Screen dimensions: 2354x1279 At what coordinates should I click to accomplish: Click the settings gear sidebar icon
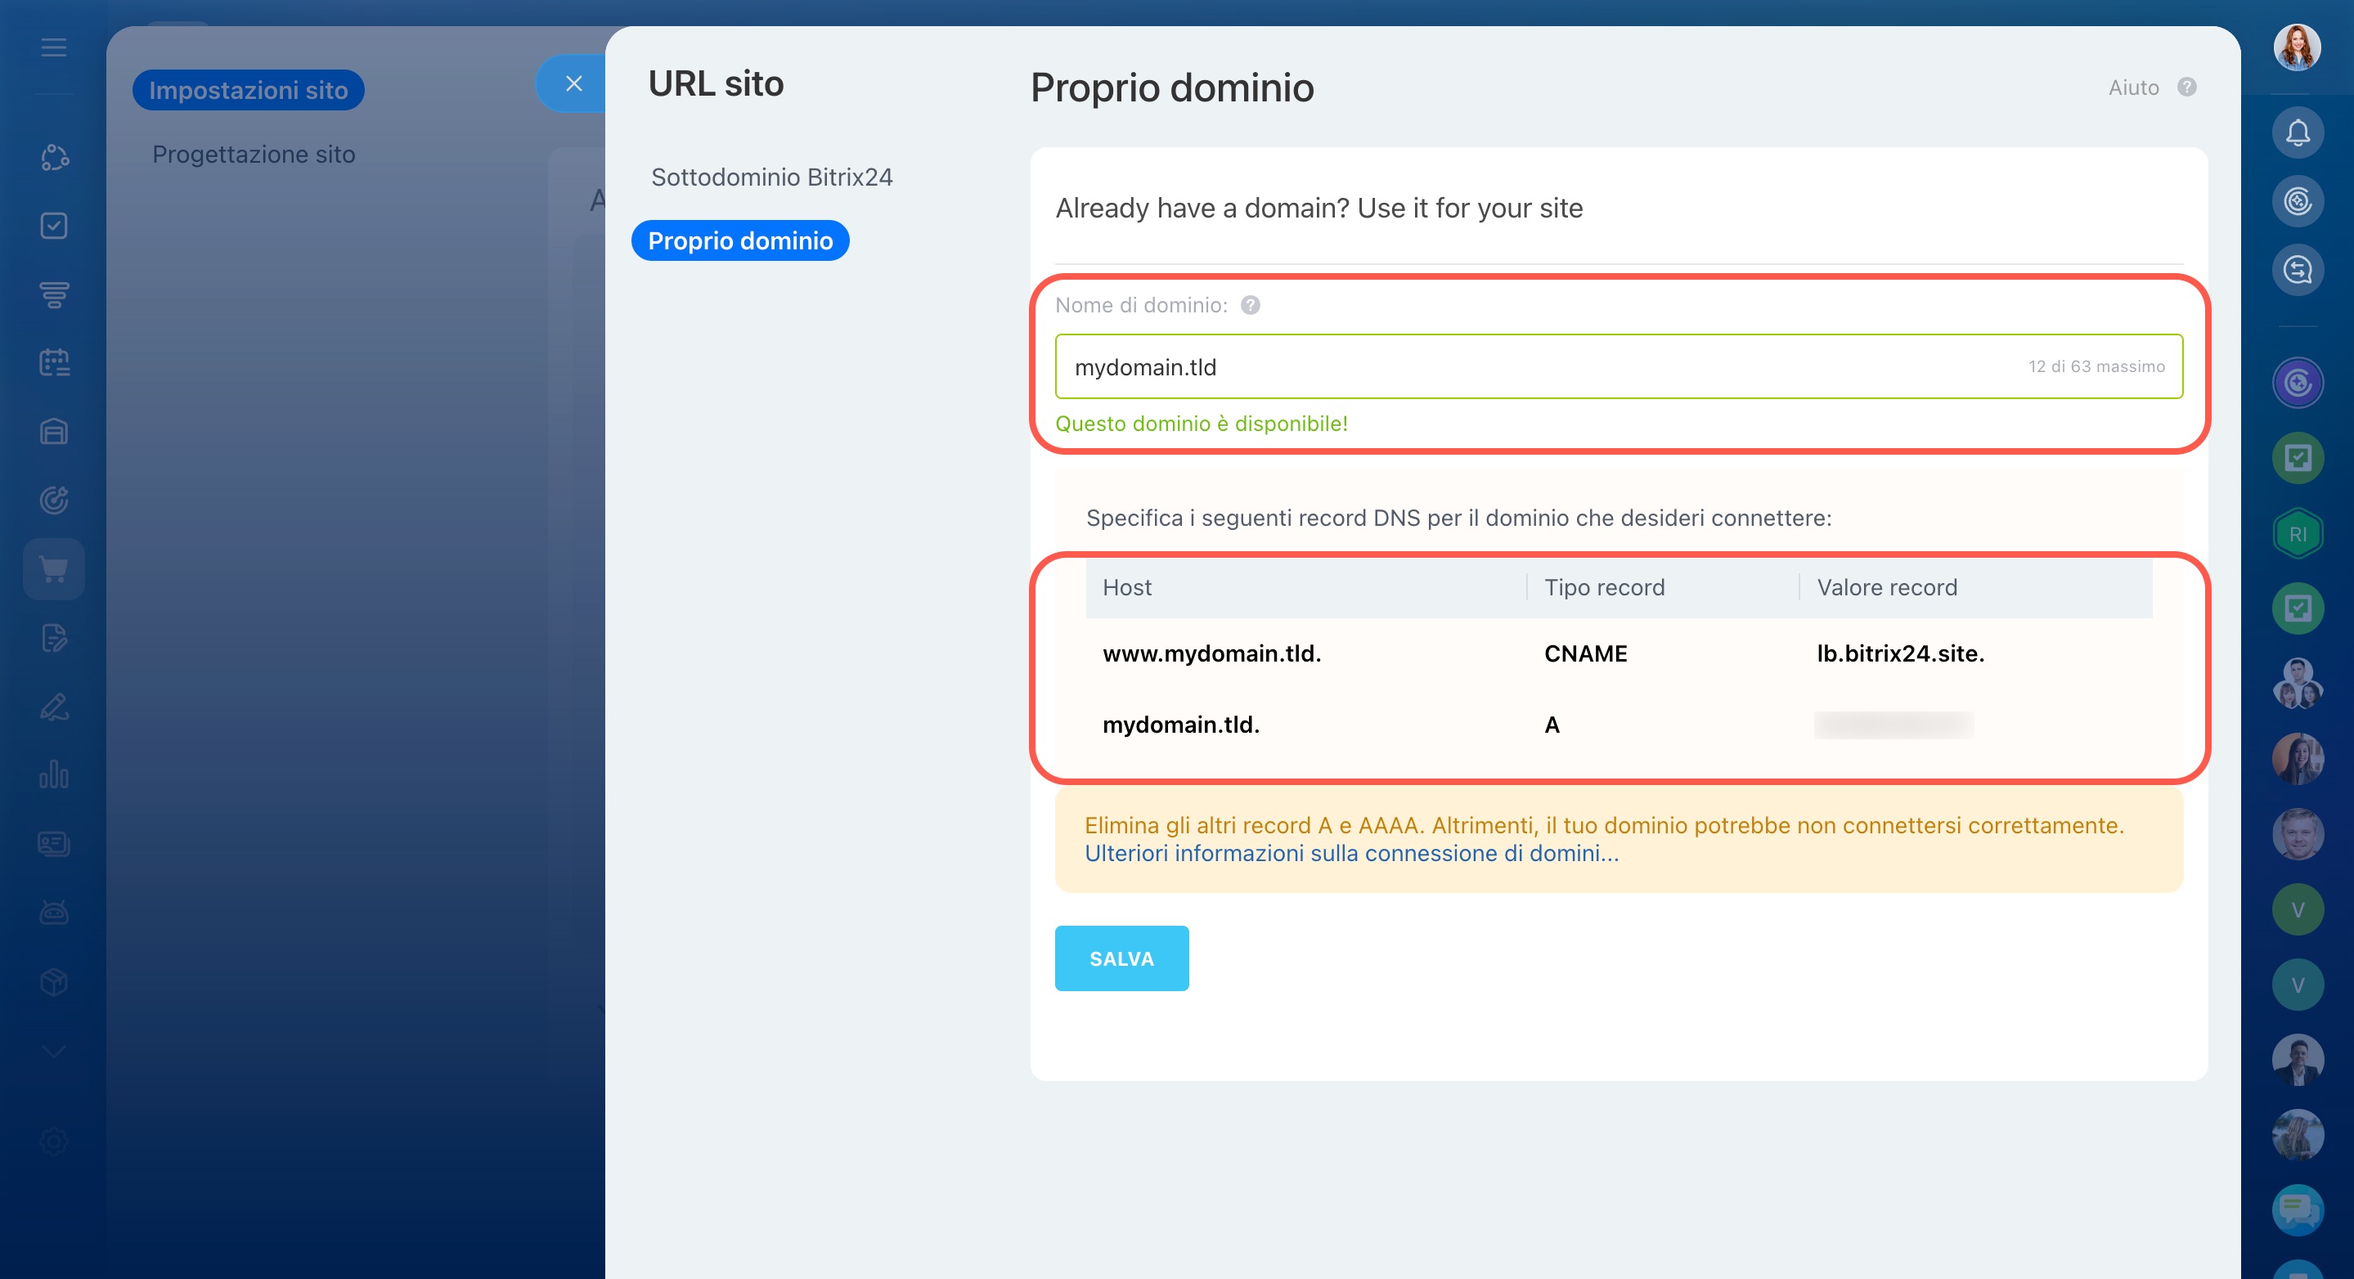click(54, 1141)
